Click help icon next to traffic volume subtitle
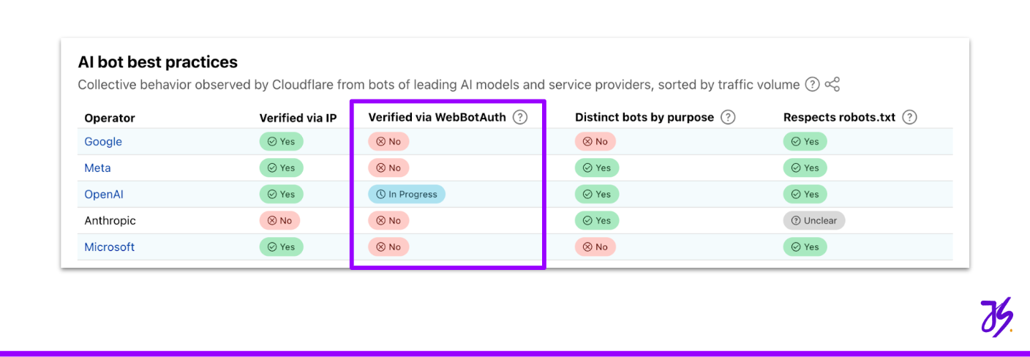 [x=812, y=85]
